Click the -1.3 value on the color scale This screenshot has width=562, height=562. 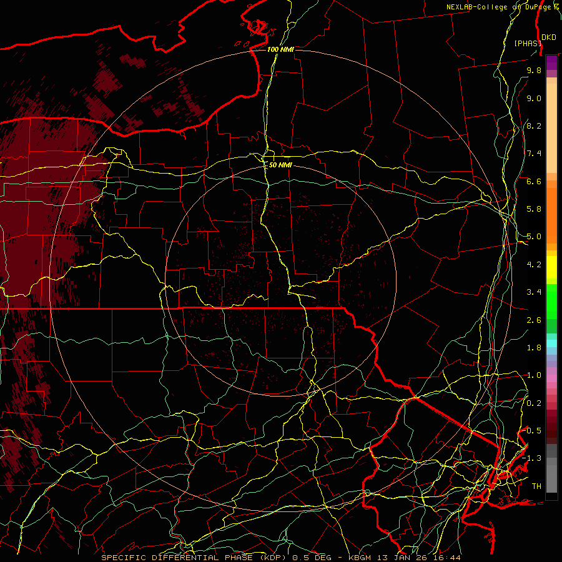coord(532,458)
